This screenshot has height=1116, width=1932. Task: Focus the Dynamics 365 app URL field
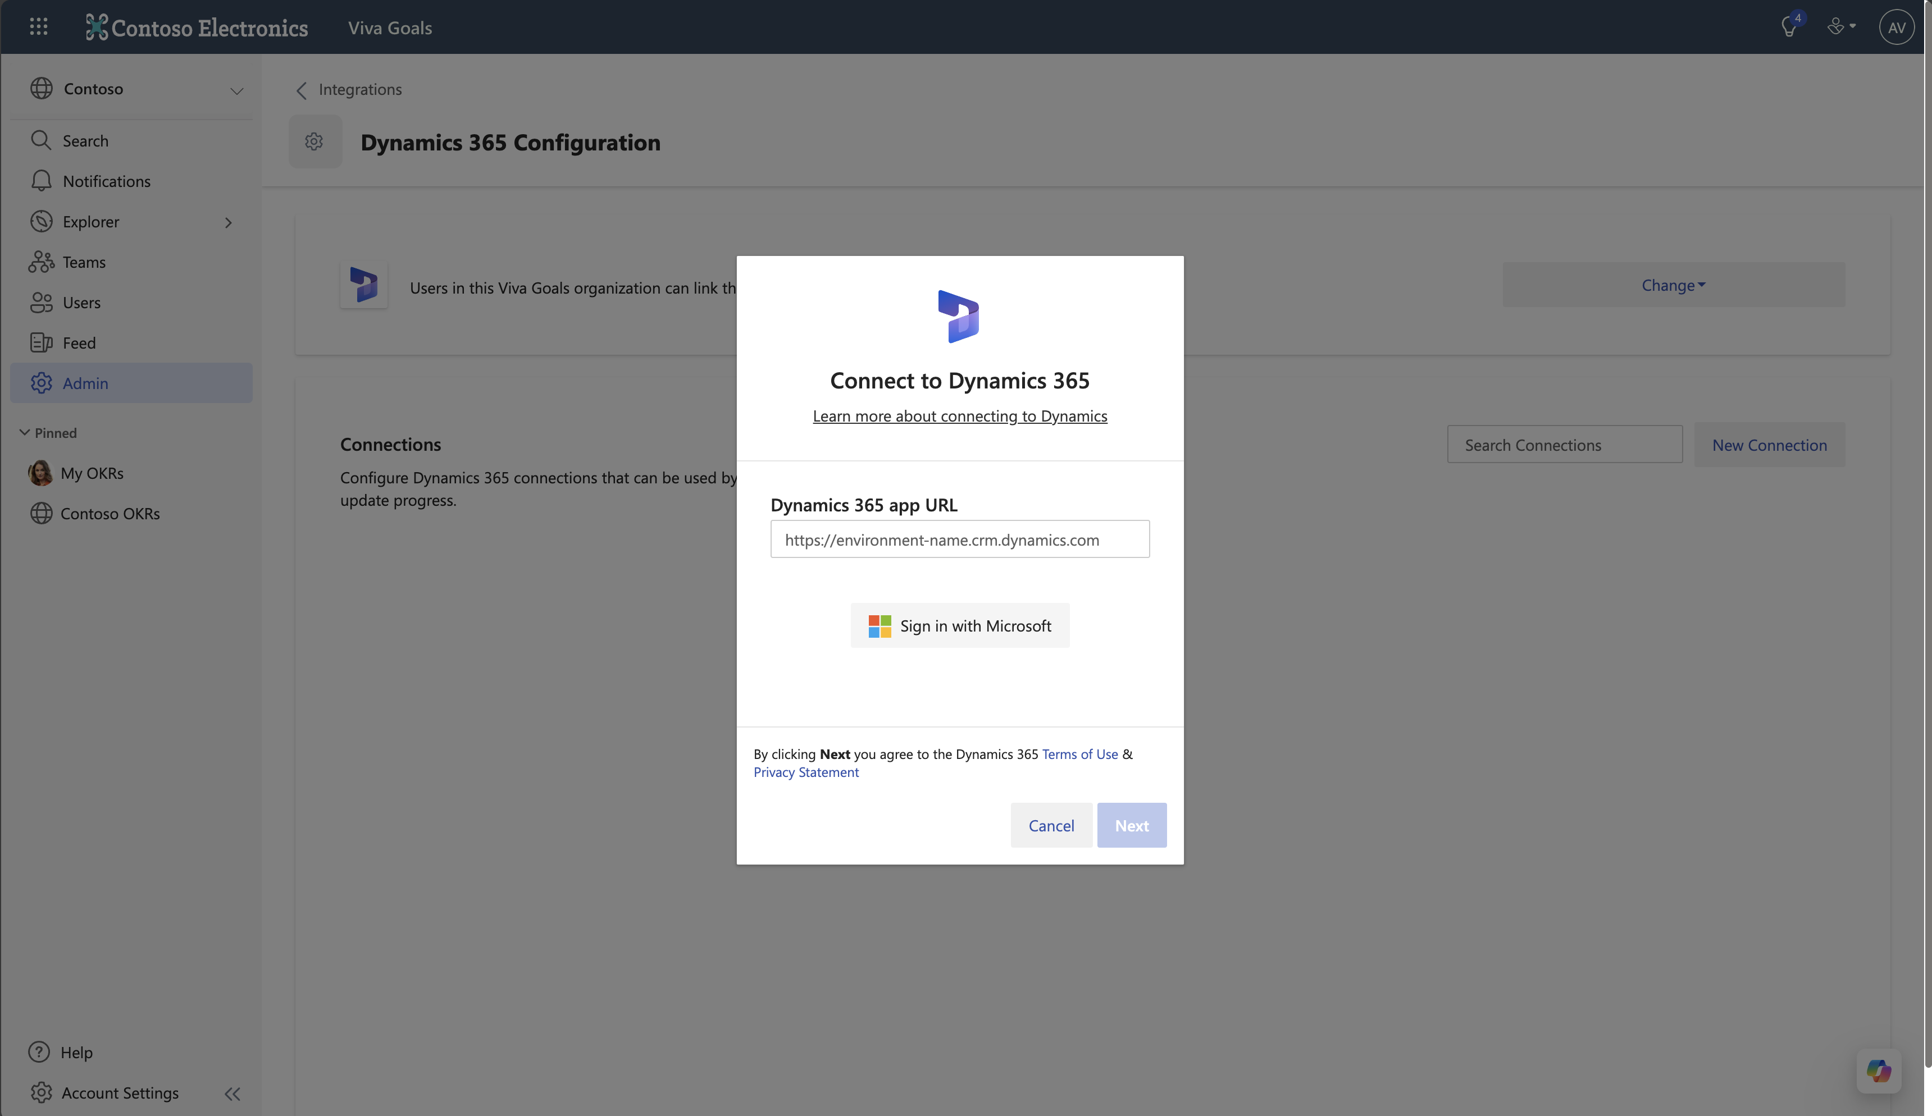(960, 539)
